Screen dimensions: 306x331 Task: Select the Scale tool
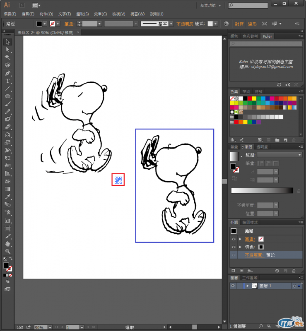click(7, 142)
